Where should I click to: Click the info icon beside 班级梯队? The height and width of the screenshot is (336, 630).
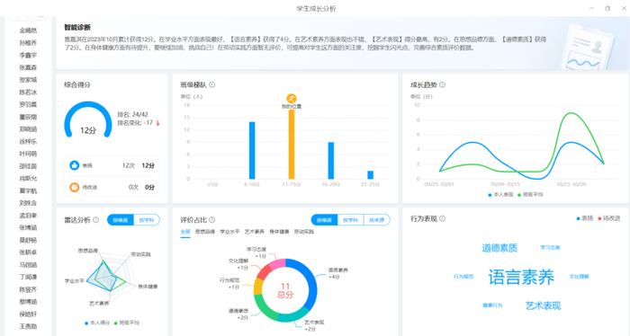pyautogui.click(x=212, y=84)
